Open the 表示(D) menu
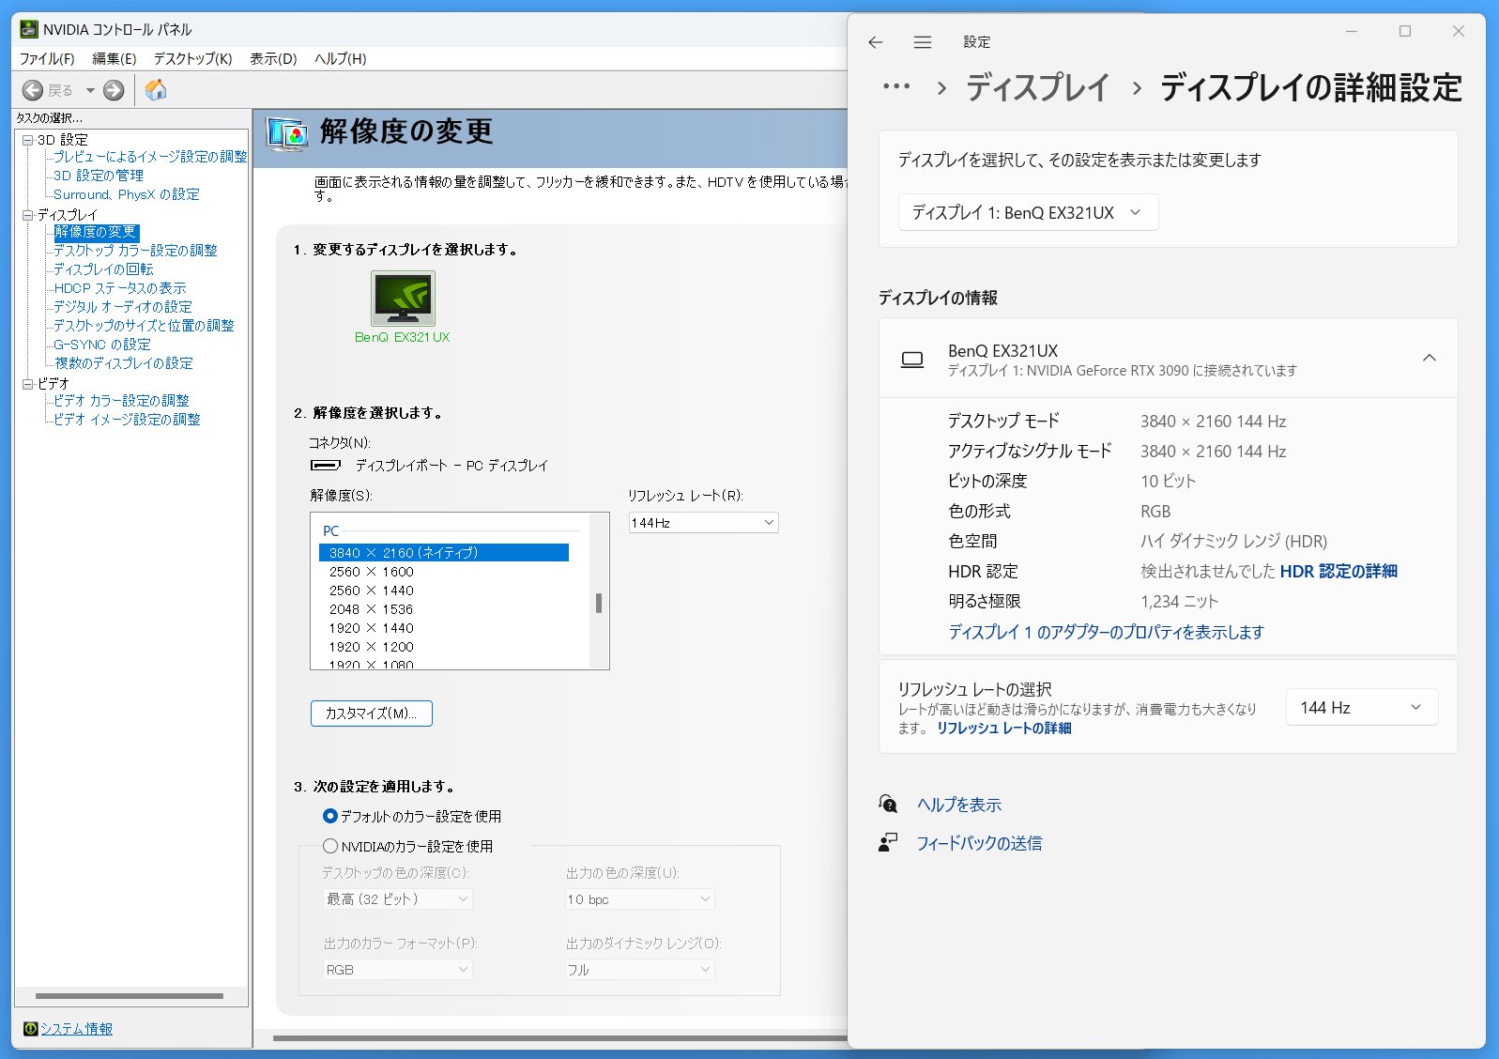This screenshot has height=1059, width=1499. click(273, 58)
